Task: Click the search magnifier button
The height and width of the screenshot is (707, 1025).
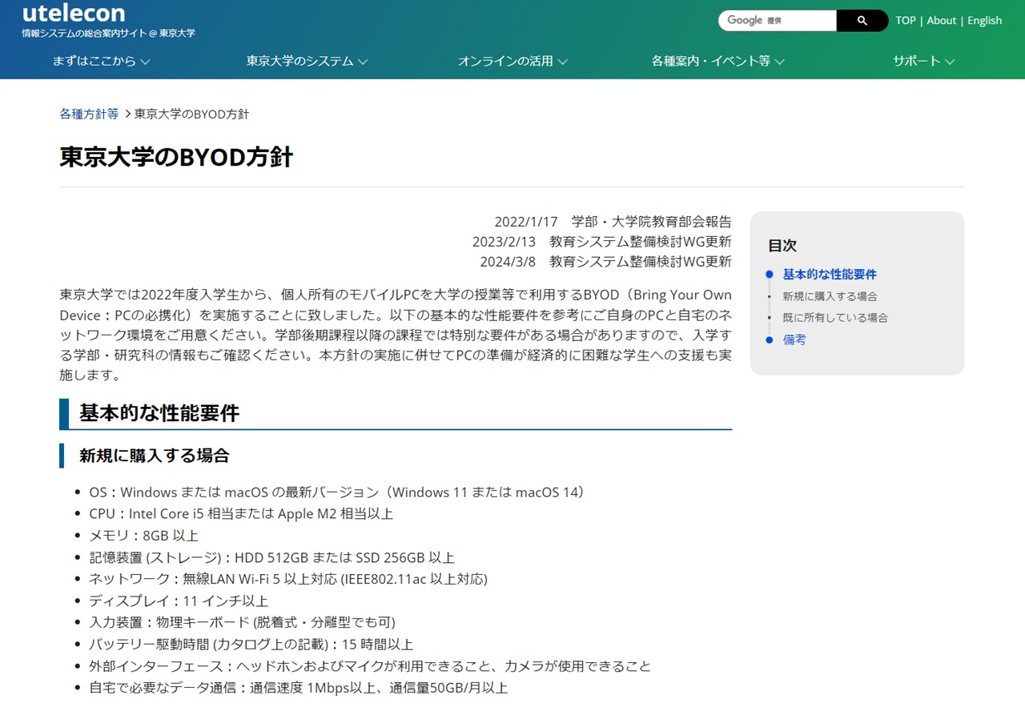Action: (862, 21)
